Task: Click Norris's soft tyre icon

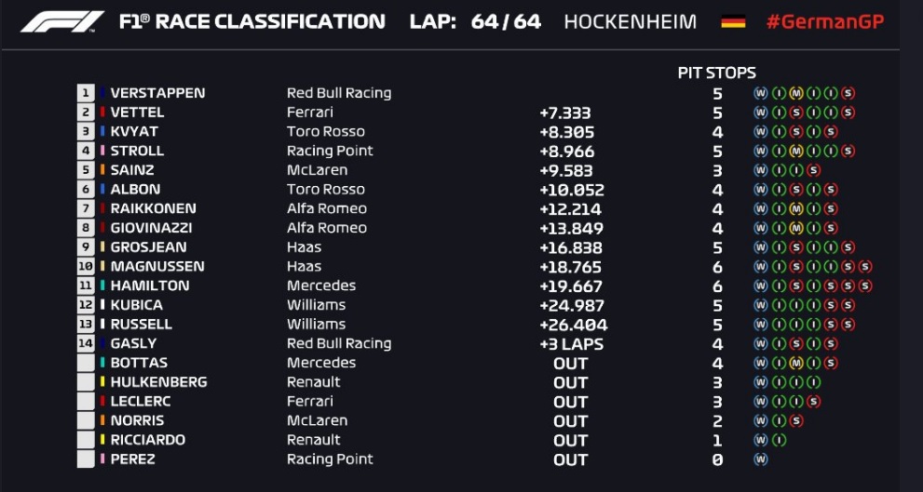Action: tap(795, 421)
